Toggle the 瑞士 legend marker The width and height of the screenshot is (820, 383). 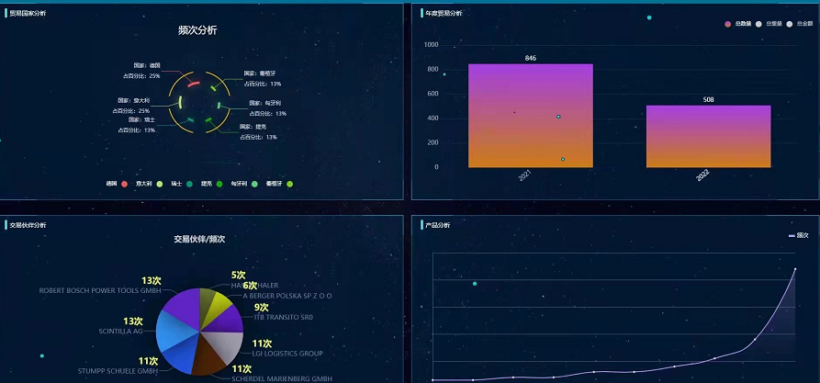(189, 184)
